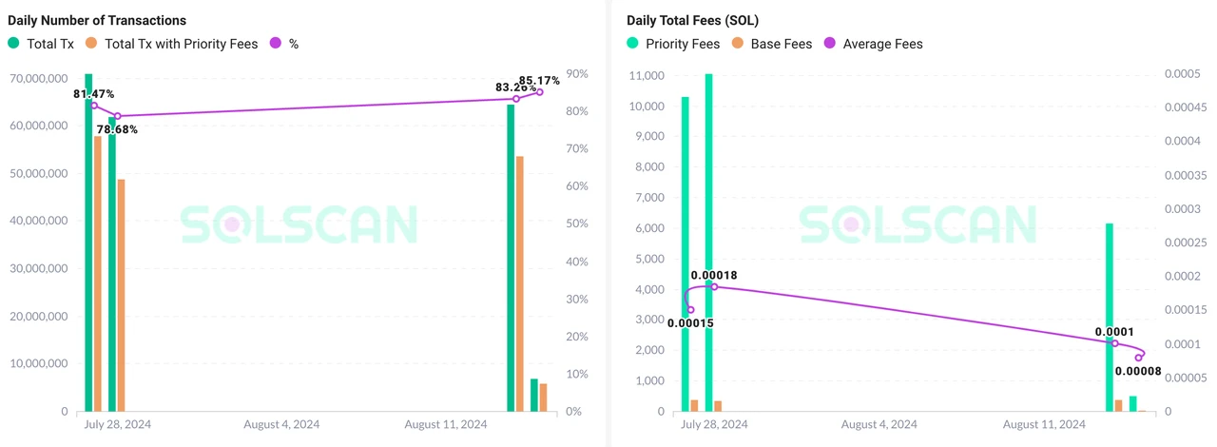Viewport: 1217px width, 447px height.
Task: Click the orange Base Fees legend dot
Action: (738, 44)
